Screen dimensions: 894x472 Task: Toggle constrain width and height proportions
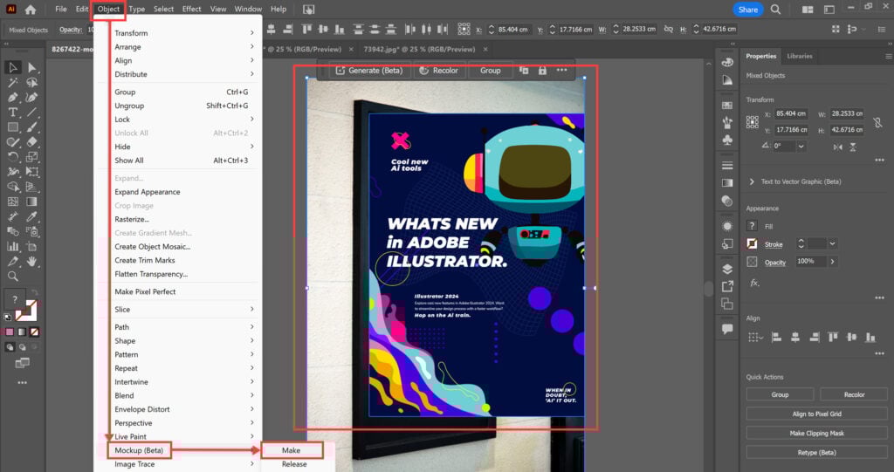877,122
